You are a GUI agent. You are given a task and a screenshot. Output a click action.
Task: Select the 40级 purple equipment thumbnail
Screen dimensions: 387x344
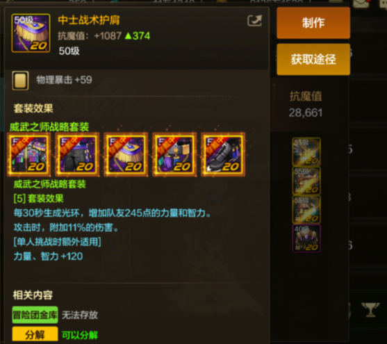click(x=306, y=238)
